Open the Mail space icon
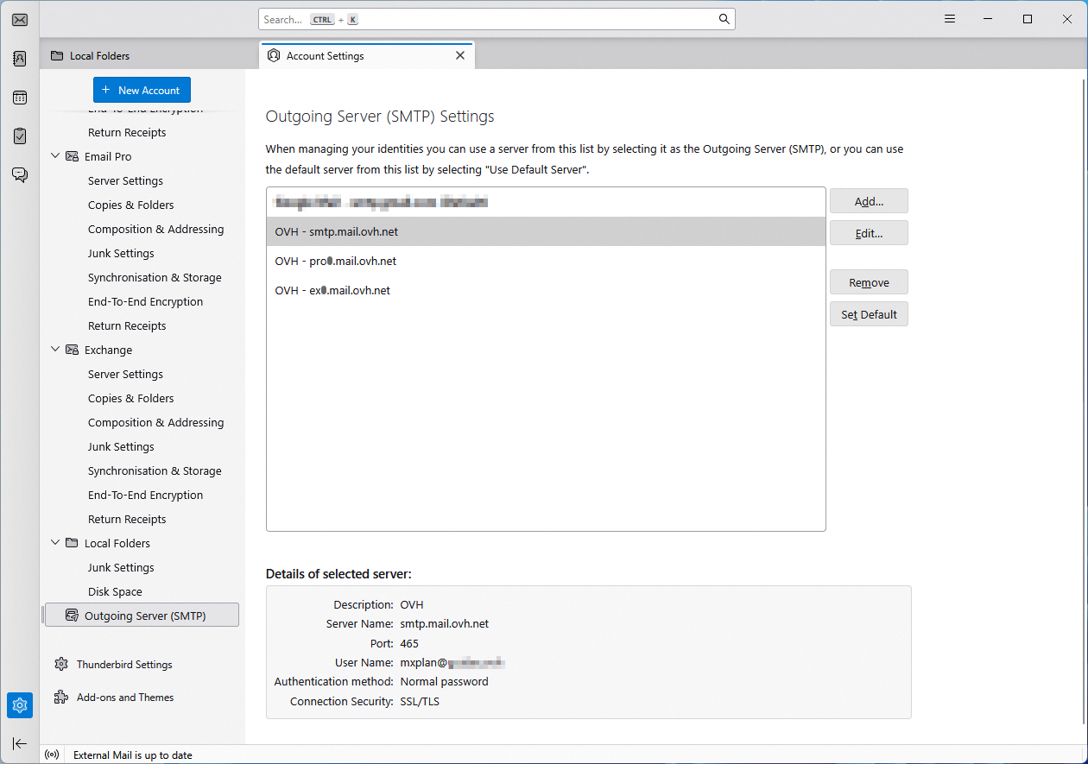This screenshot has height=764, width=1088. point(19,20)
